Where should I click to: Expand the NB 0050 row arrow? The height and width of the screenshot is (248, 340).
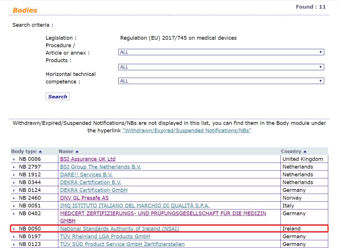(14, 229)
